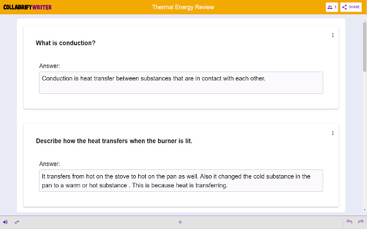Click into the burner heat transfer answer box
Screen dimensions: 367x229
click(181, 180)
